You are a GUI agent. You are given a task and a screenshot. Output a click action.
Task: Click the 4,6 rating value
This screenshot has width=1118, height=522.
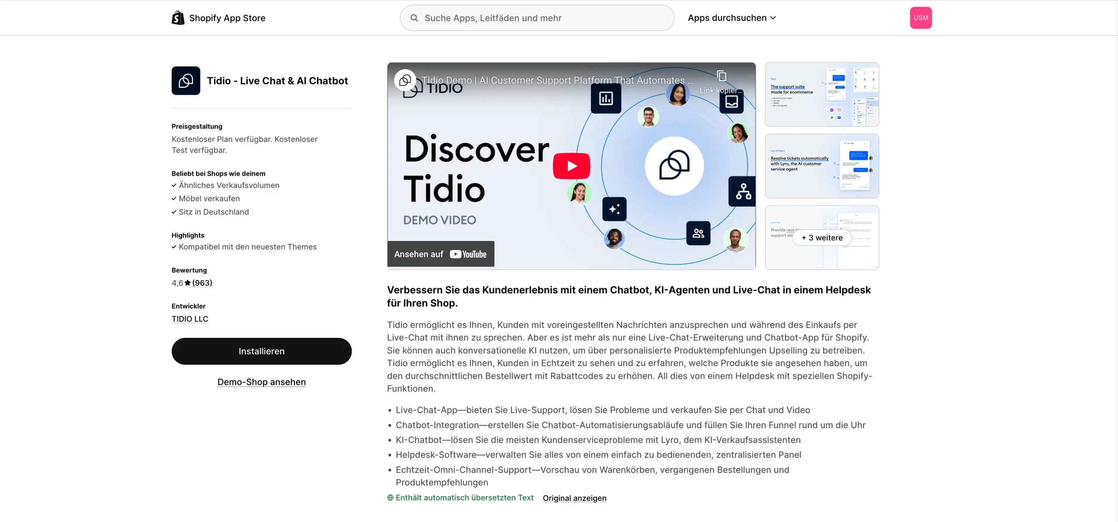click(x=177, y=283)
